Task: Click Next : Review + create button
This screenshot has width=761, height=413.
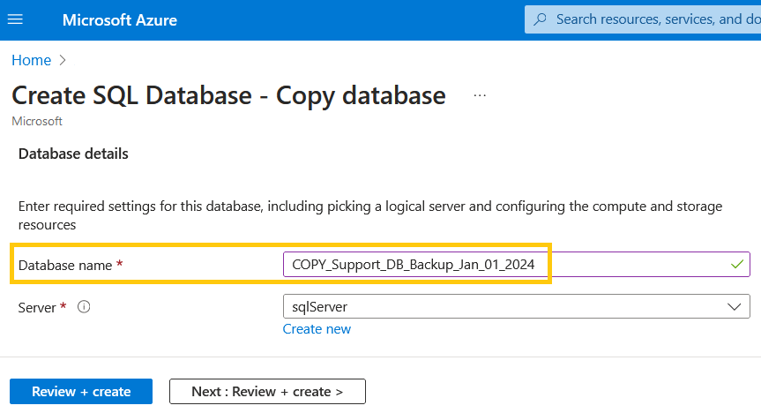Action: point(267,391)
